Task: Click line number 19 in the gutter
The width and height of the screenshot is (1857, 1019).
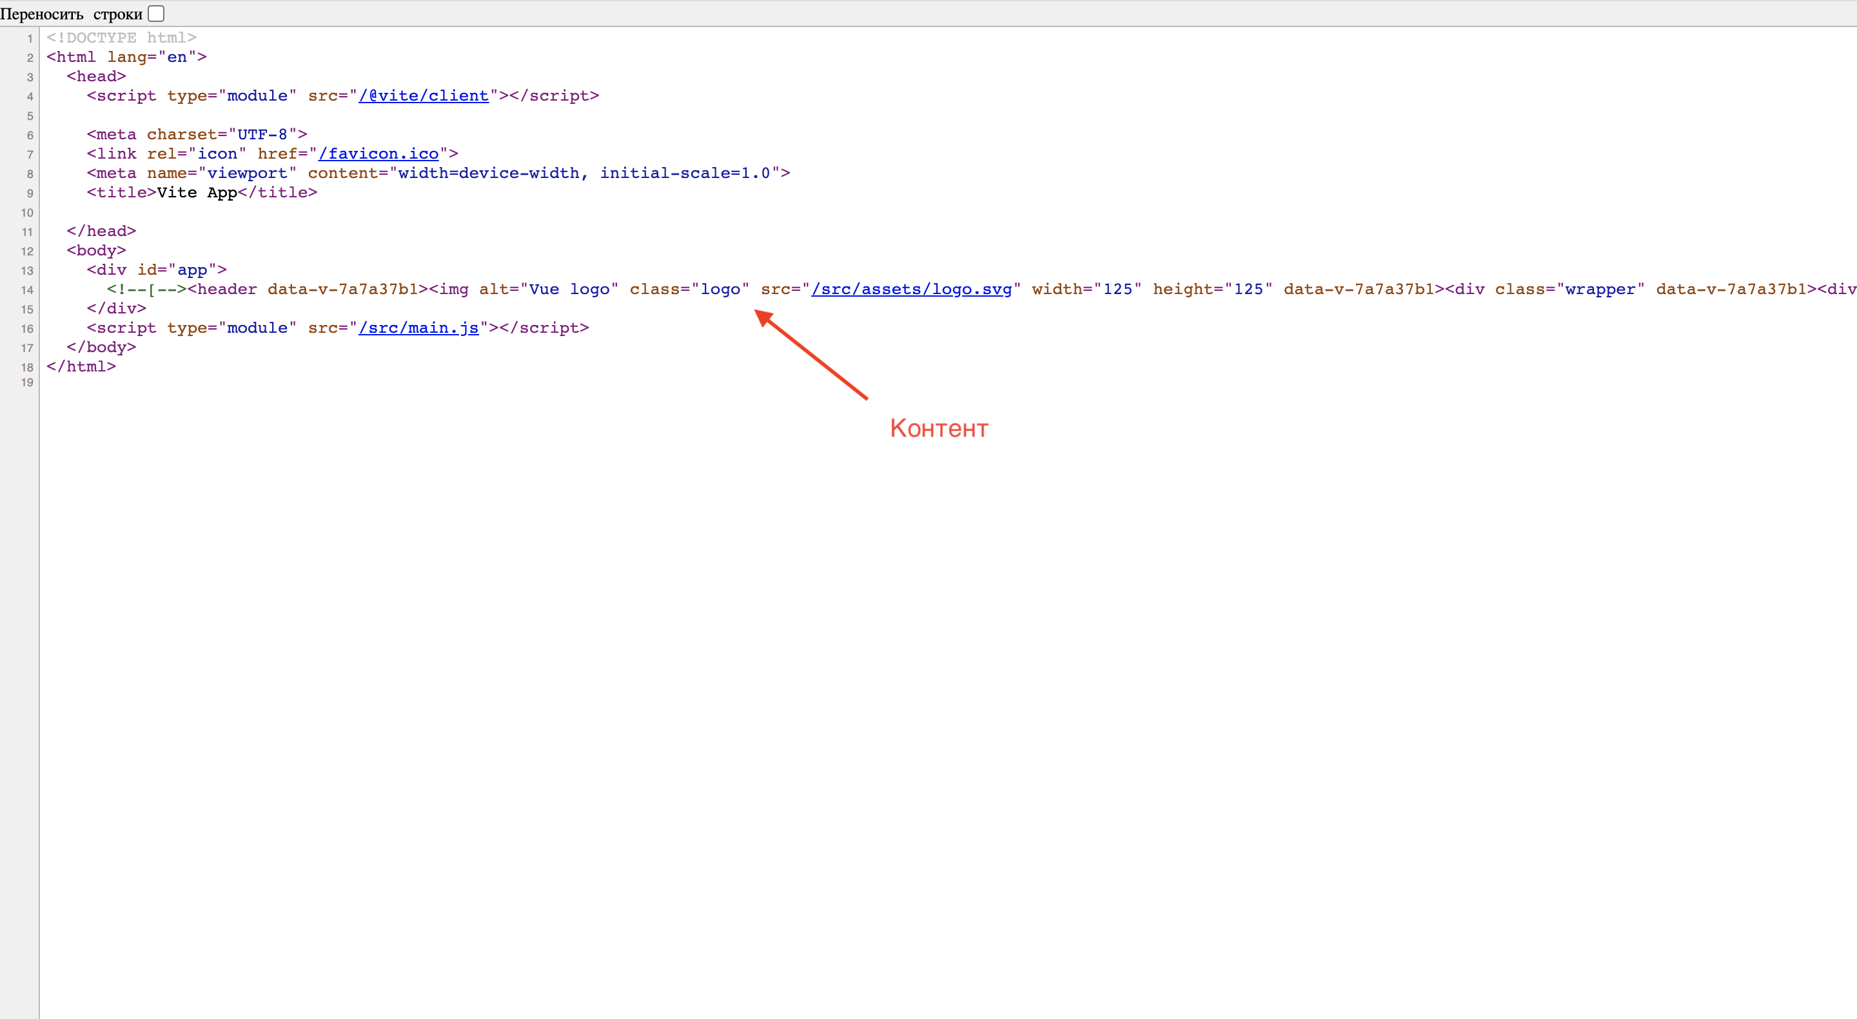Action: pyautogui.click(x=27, y=382)
